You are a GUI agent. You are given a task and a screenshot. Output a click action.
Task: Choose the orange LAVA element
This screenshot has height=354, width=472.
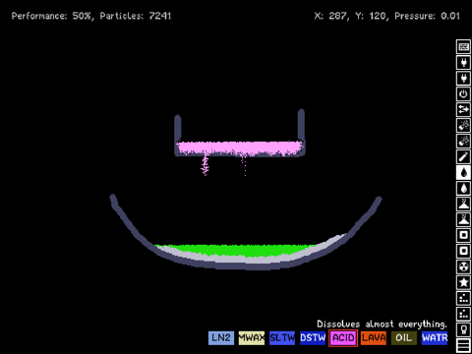[374, 338]
